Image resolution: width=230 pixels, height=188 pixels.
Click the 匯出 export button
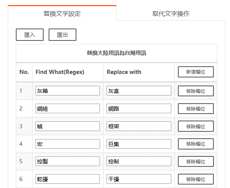(x=63, y=35)
